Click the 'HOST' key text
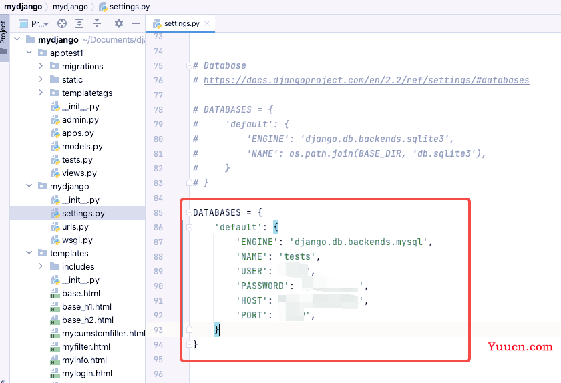561x383 pixels. pos(252,301)
